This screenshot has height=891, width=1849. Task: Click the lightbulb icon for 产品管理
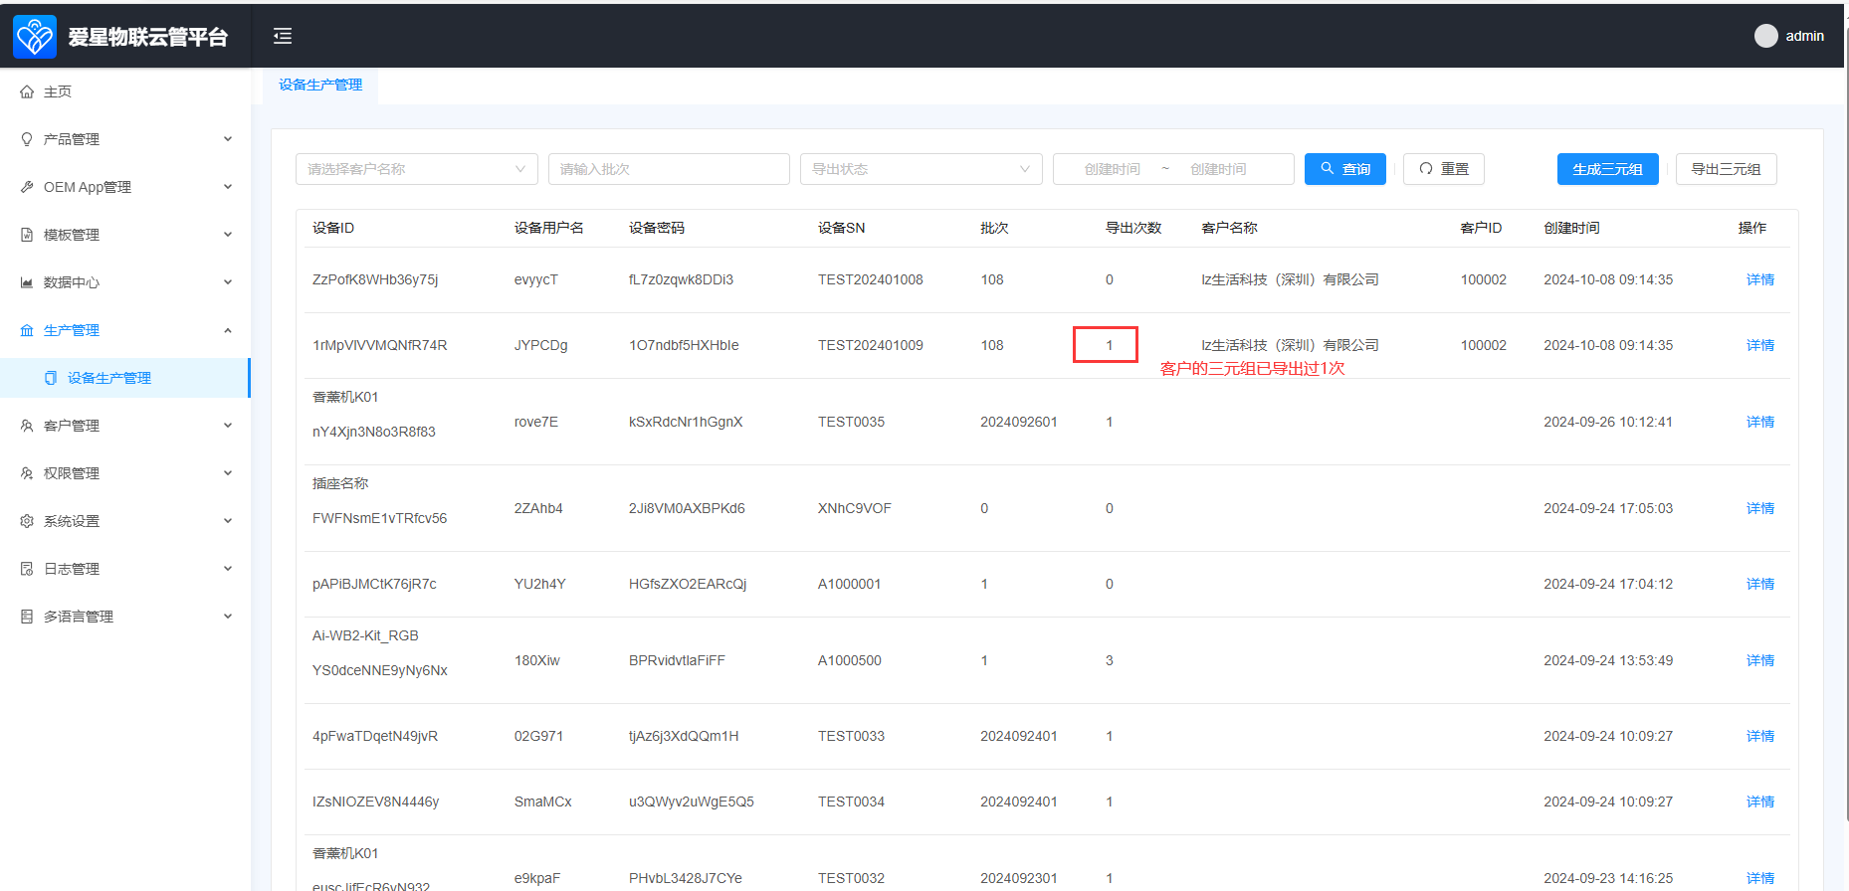coord(27,139)
